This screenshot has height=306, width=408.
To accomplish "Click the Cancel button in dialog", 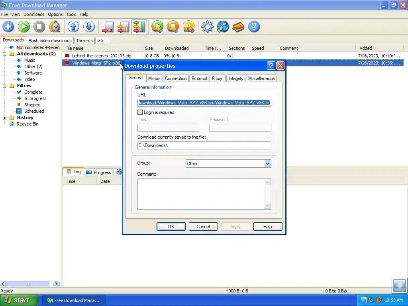I will 203,227.
